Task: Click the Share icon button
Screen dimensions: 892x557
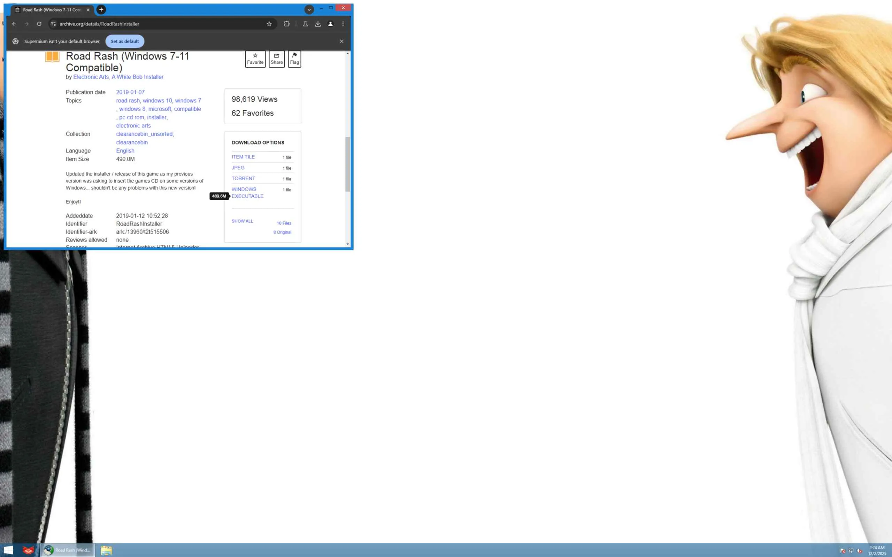Action: (x=276, y=58)
